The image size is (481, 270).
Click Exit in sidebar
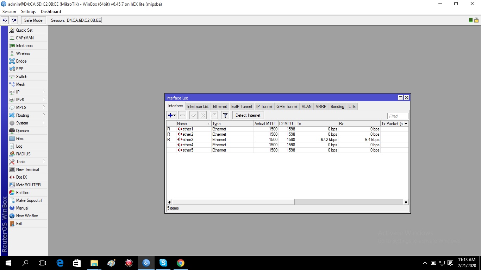tap(27, 224)
